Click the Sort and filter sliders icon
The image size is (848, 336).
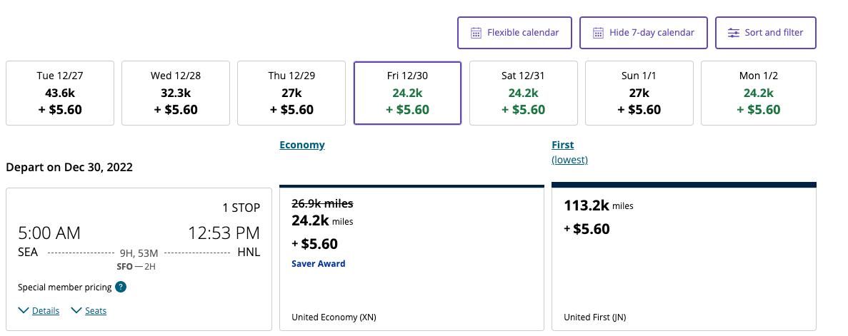pyautogui.click(x=734, y=33)
